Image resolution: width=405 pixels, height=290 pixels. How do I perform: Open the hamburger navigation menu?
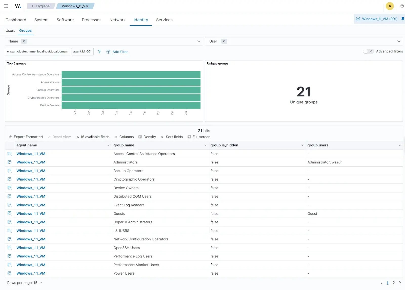(x=6, y=6)
